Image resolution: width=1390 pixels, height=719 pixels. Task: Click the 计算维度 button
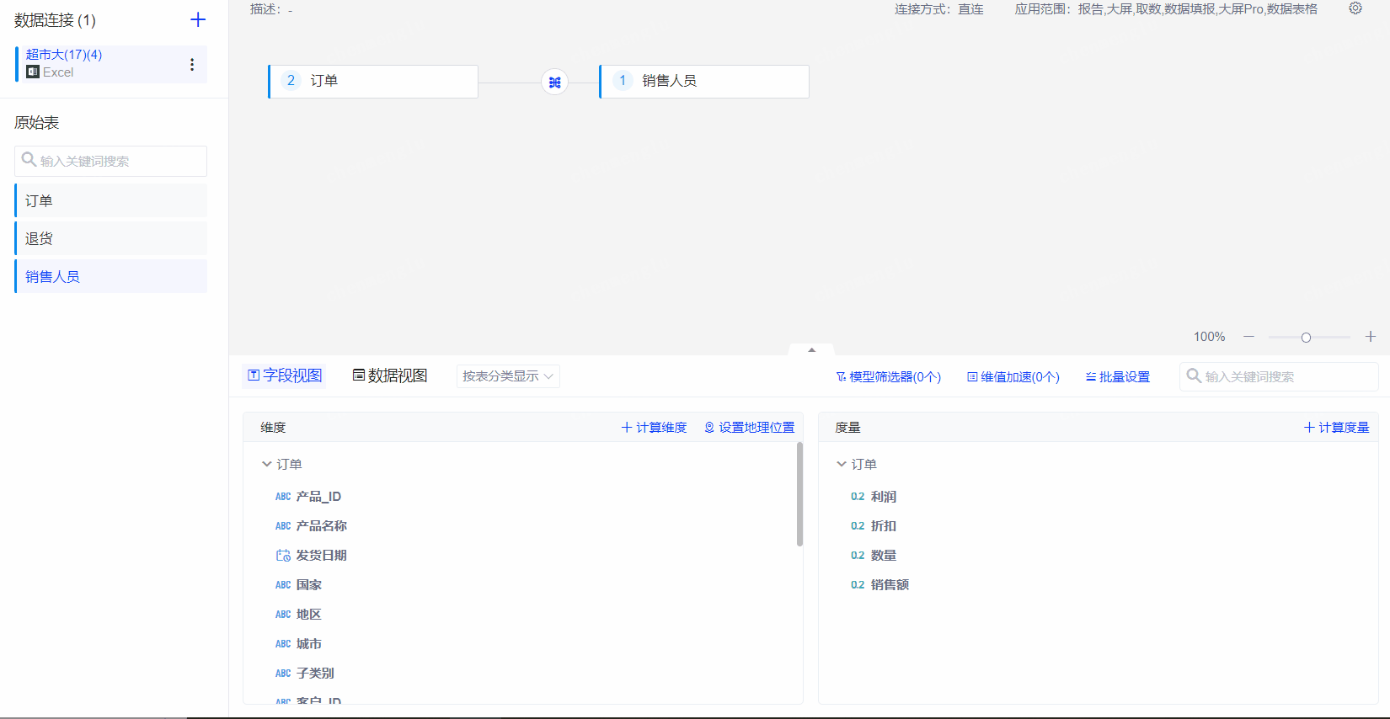(655, 428)
